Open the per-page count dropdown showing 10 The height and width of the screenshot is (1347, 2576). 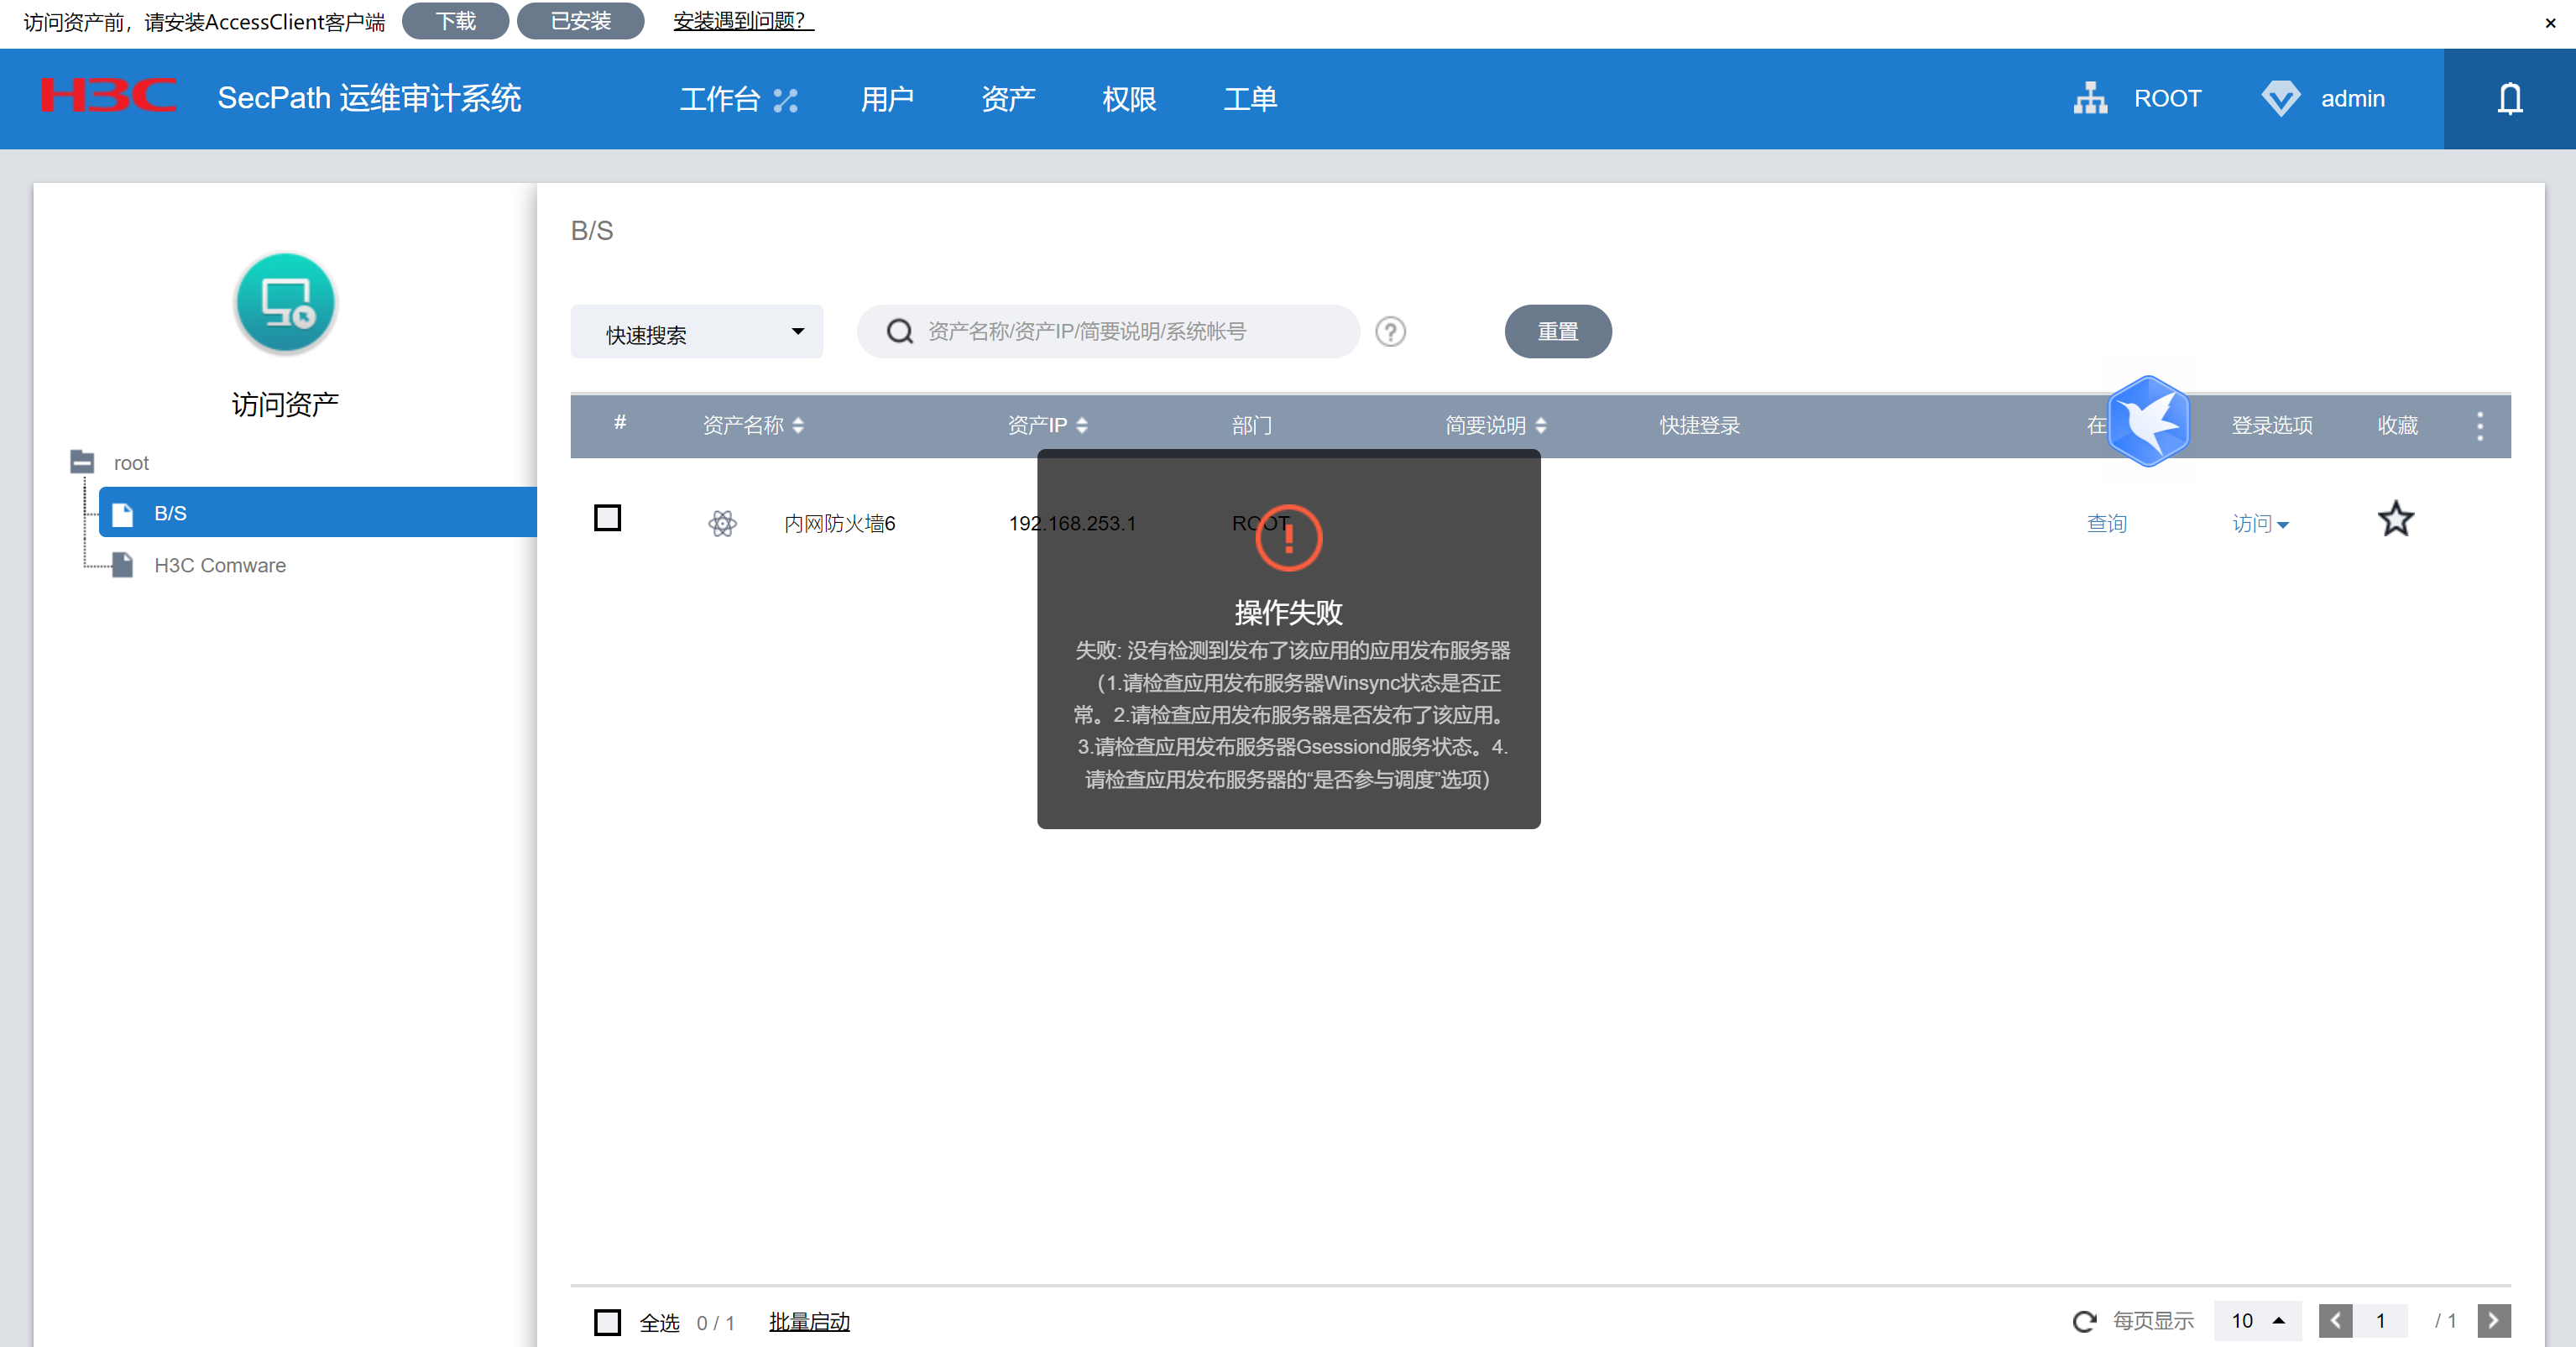coord(2257,1321)
